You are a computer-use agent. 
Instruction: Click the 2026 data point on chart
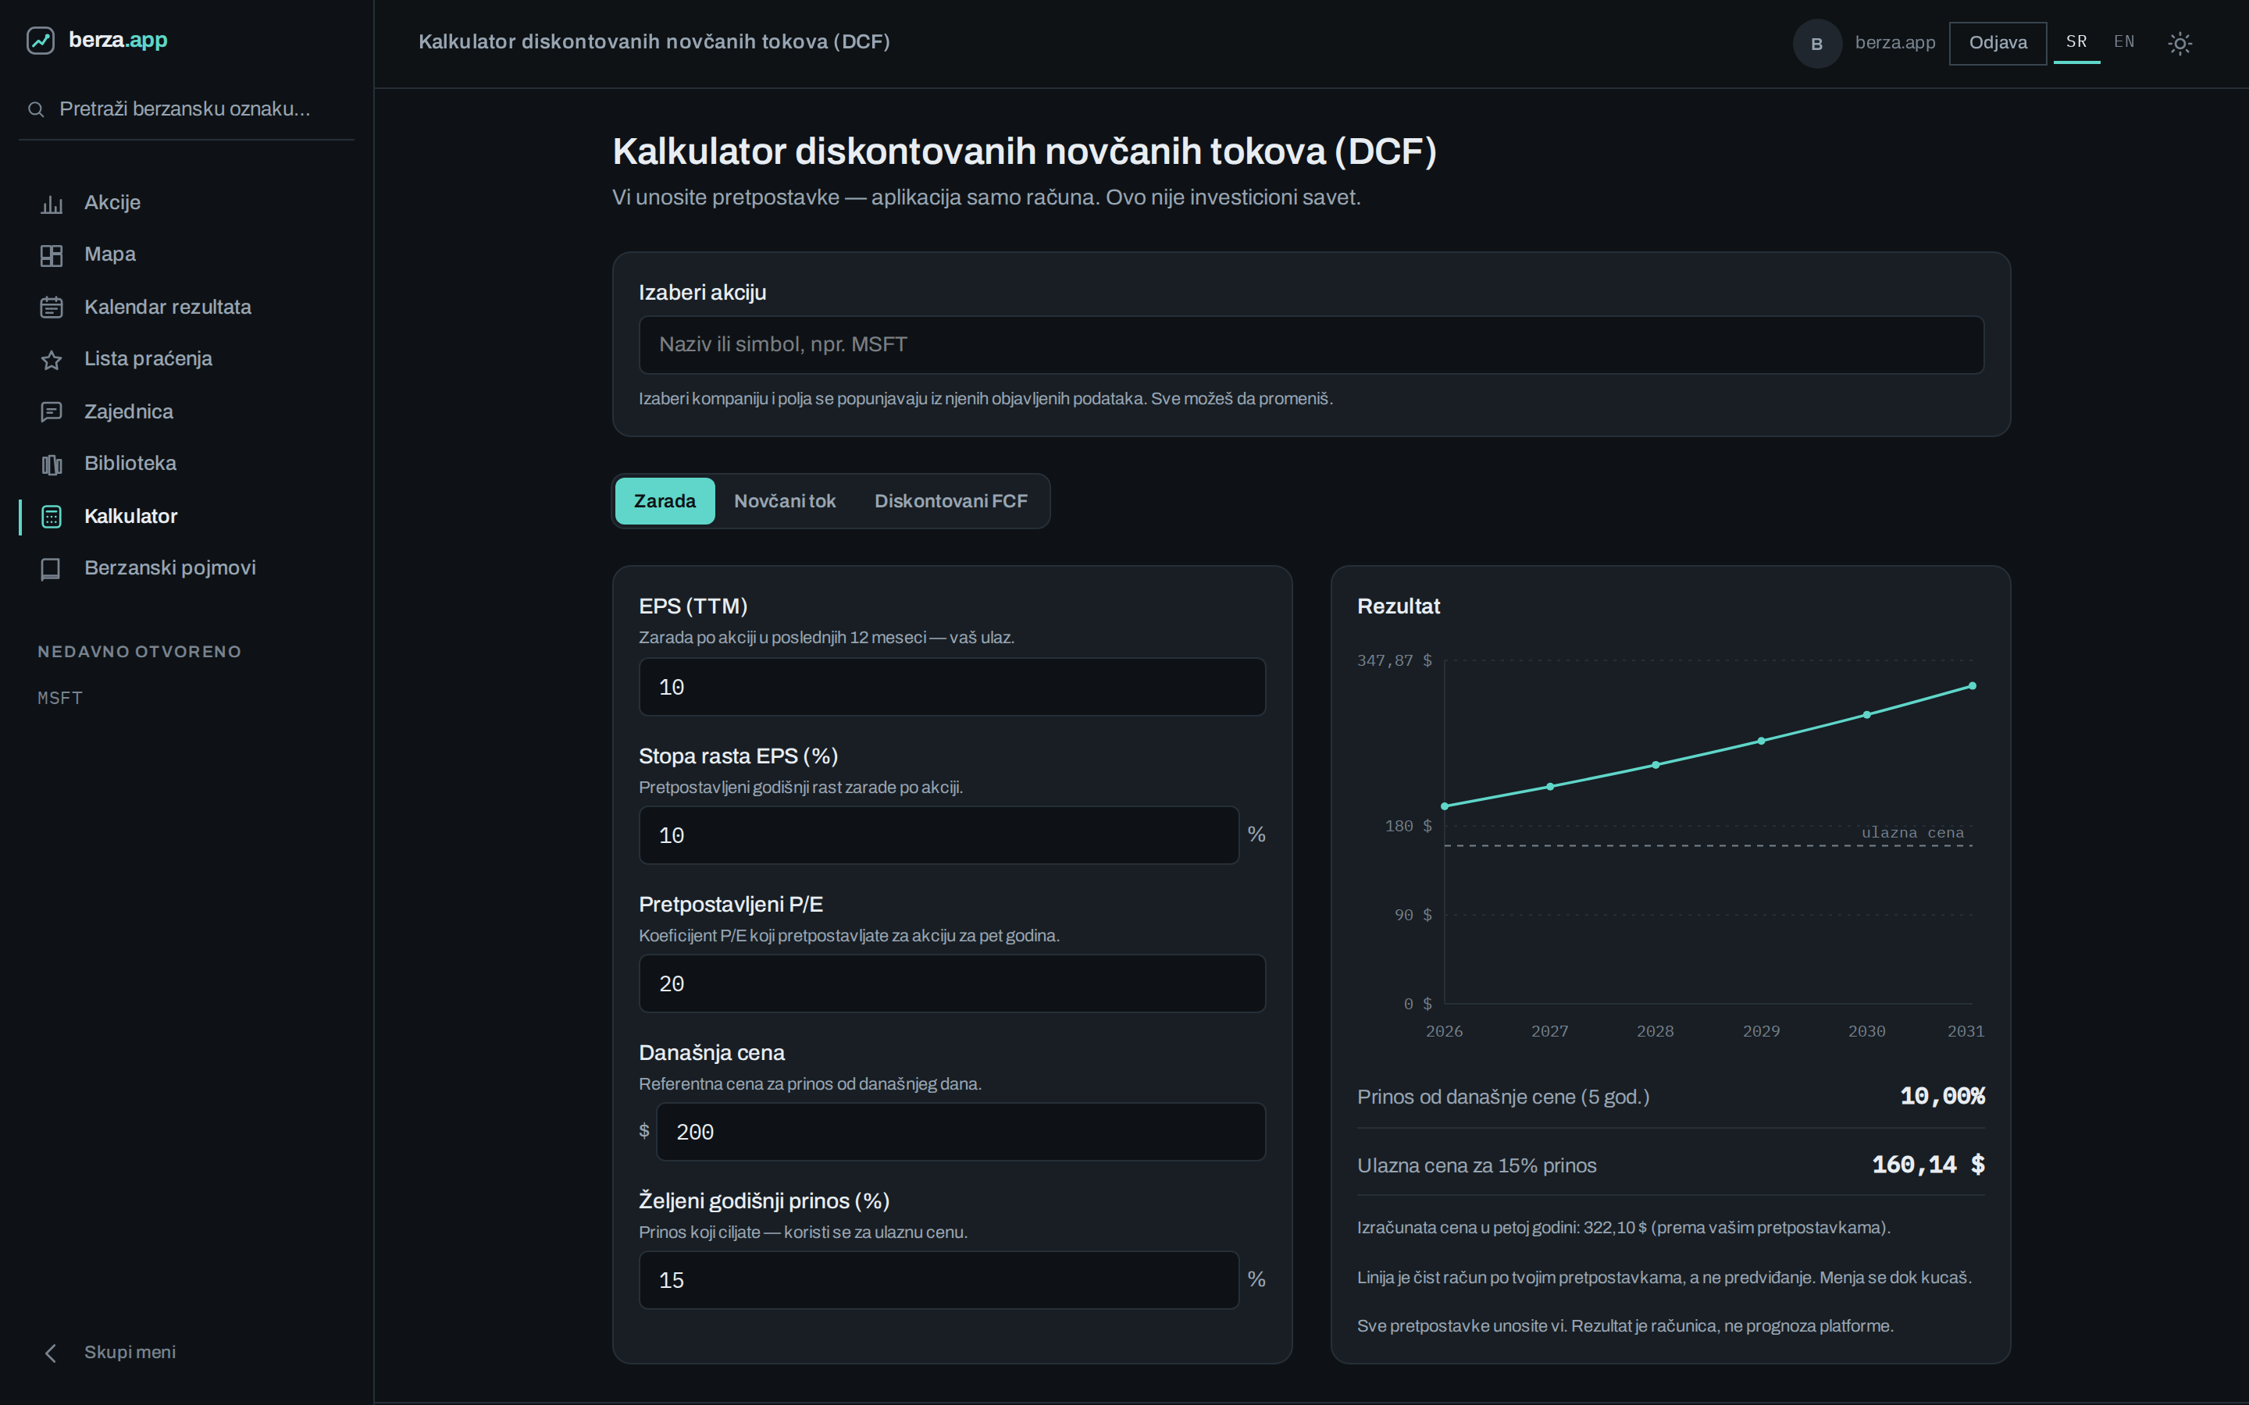(1444, 806)
